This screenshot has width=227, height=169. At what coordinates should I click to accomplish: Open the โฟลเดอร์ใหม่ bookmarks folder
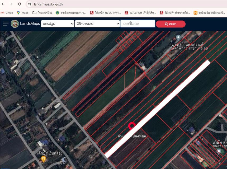tap(42, 13)
